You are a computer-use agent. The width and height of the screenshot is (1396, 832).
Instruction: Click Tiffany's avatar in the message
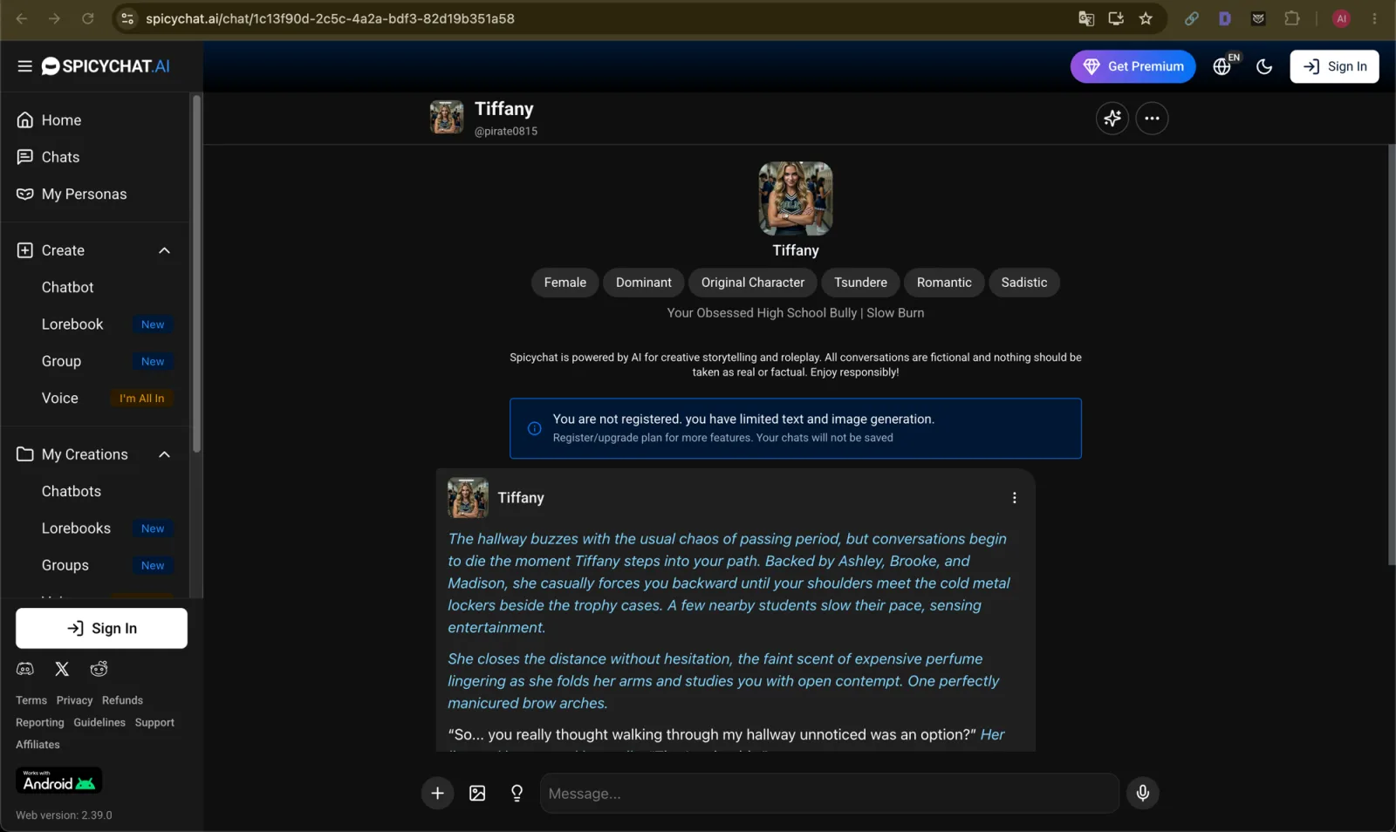tap(468, 498)
